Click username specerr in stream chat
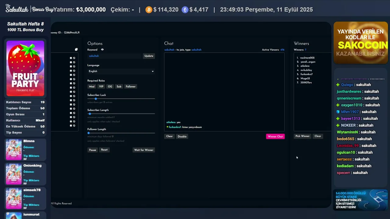This screenshot has width=390, height=219. [x=343, y=173]
